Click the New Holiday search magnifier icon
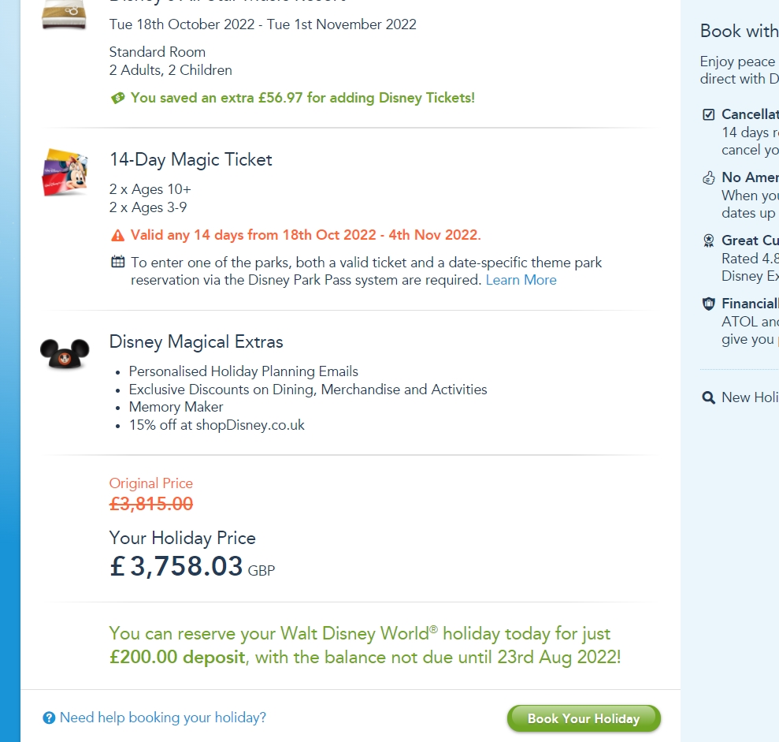Viewport: 779px width, 742px height. (x=708, y=398)
